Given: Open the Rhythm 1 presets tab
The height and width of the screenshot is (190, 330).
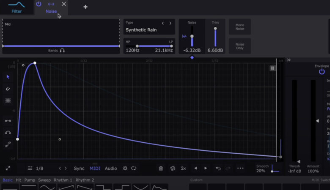Looking at the screenshot, I should click(x=63, y=180).
